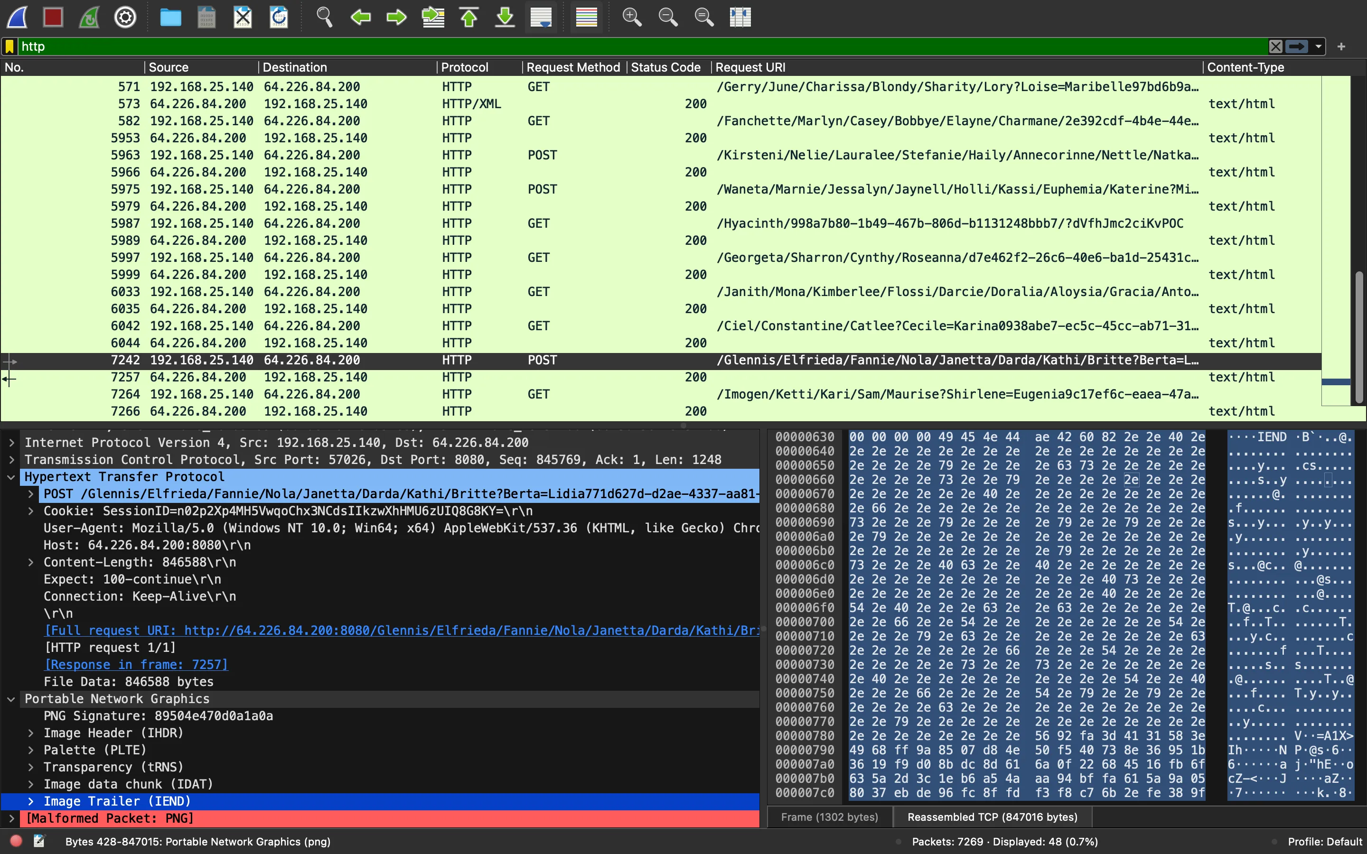
Task: Sort by Source column header
Action: click(202, 67)
